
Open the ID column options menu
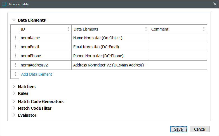pyautogui.click(x=68, y=29)
